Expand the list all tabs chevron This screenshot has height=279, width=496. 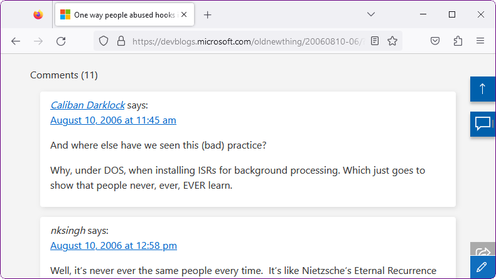click(371, 14)
